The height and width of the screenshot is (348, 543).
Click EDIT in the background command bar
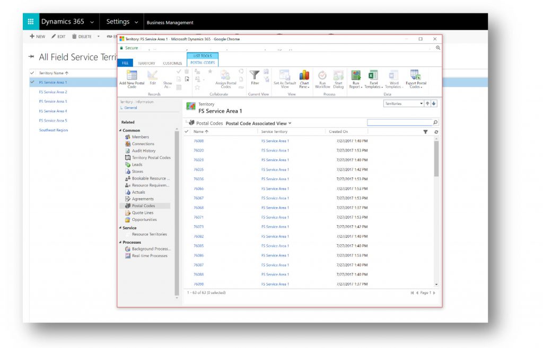coord(58,37)
